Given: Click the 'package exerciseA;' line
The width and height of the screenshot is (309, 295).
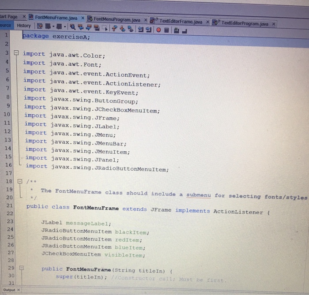Looking at the screenshot, I should tap(56, 37).
